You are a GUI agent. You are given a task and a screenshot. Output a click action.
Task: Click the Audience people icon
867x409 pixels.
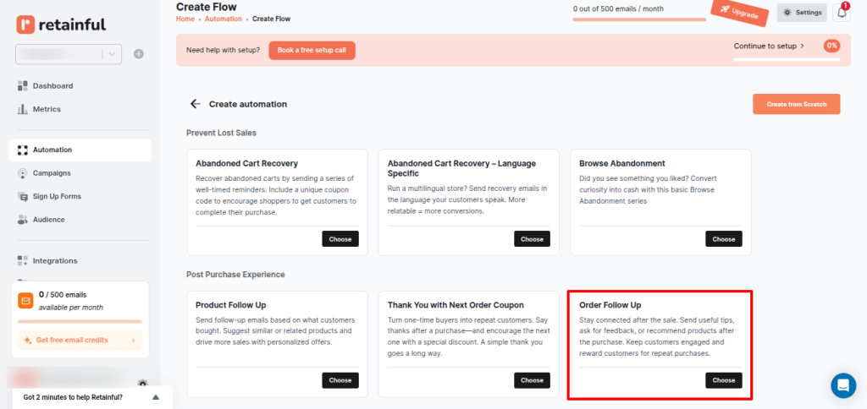coord(23,220)
